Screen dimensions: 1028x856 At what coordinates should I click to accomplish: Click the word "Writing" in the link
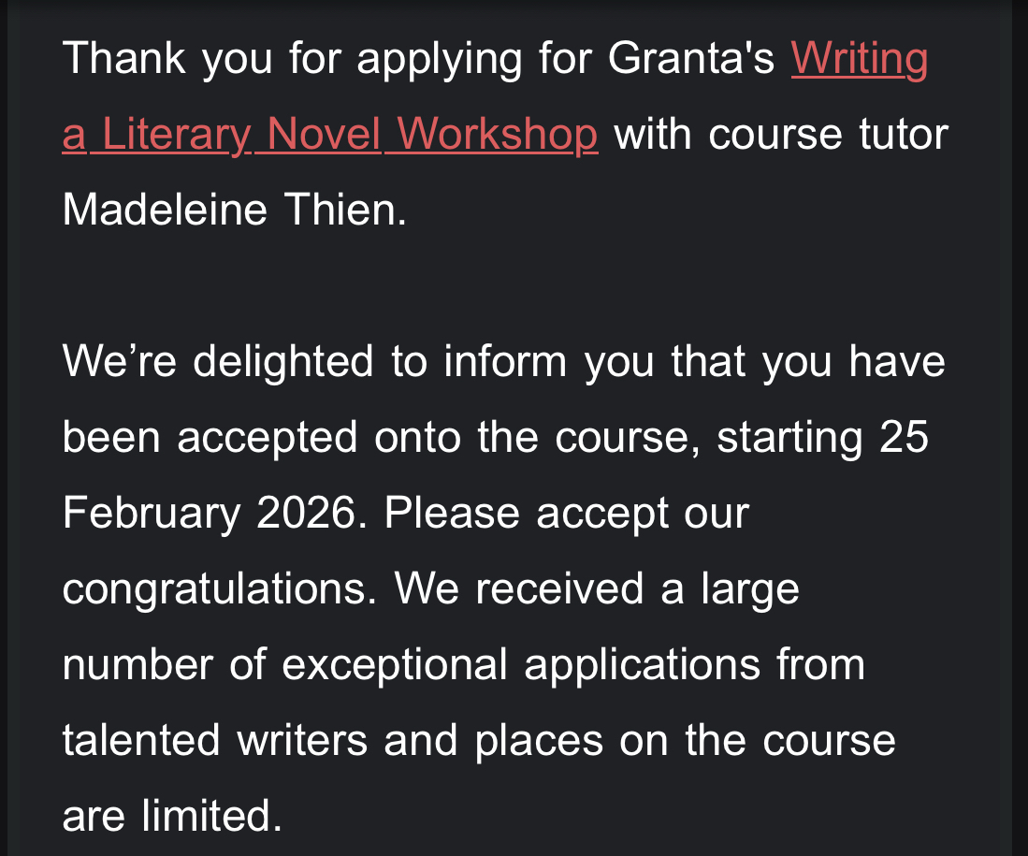coord(859,59)
